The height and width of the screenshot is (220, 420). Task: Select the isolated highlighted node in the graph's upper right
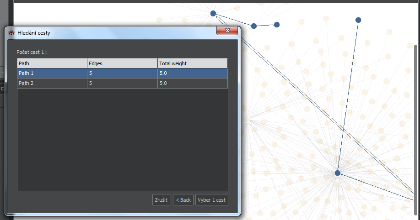click(x=358, y=20)
